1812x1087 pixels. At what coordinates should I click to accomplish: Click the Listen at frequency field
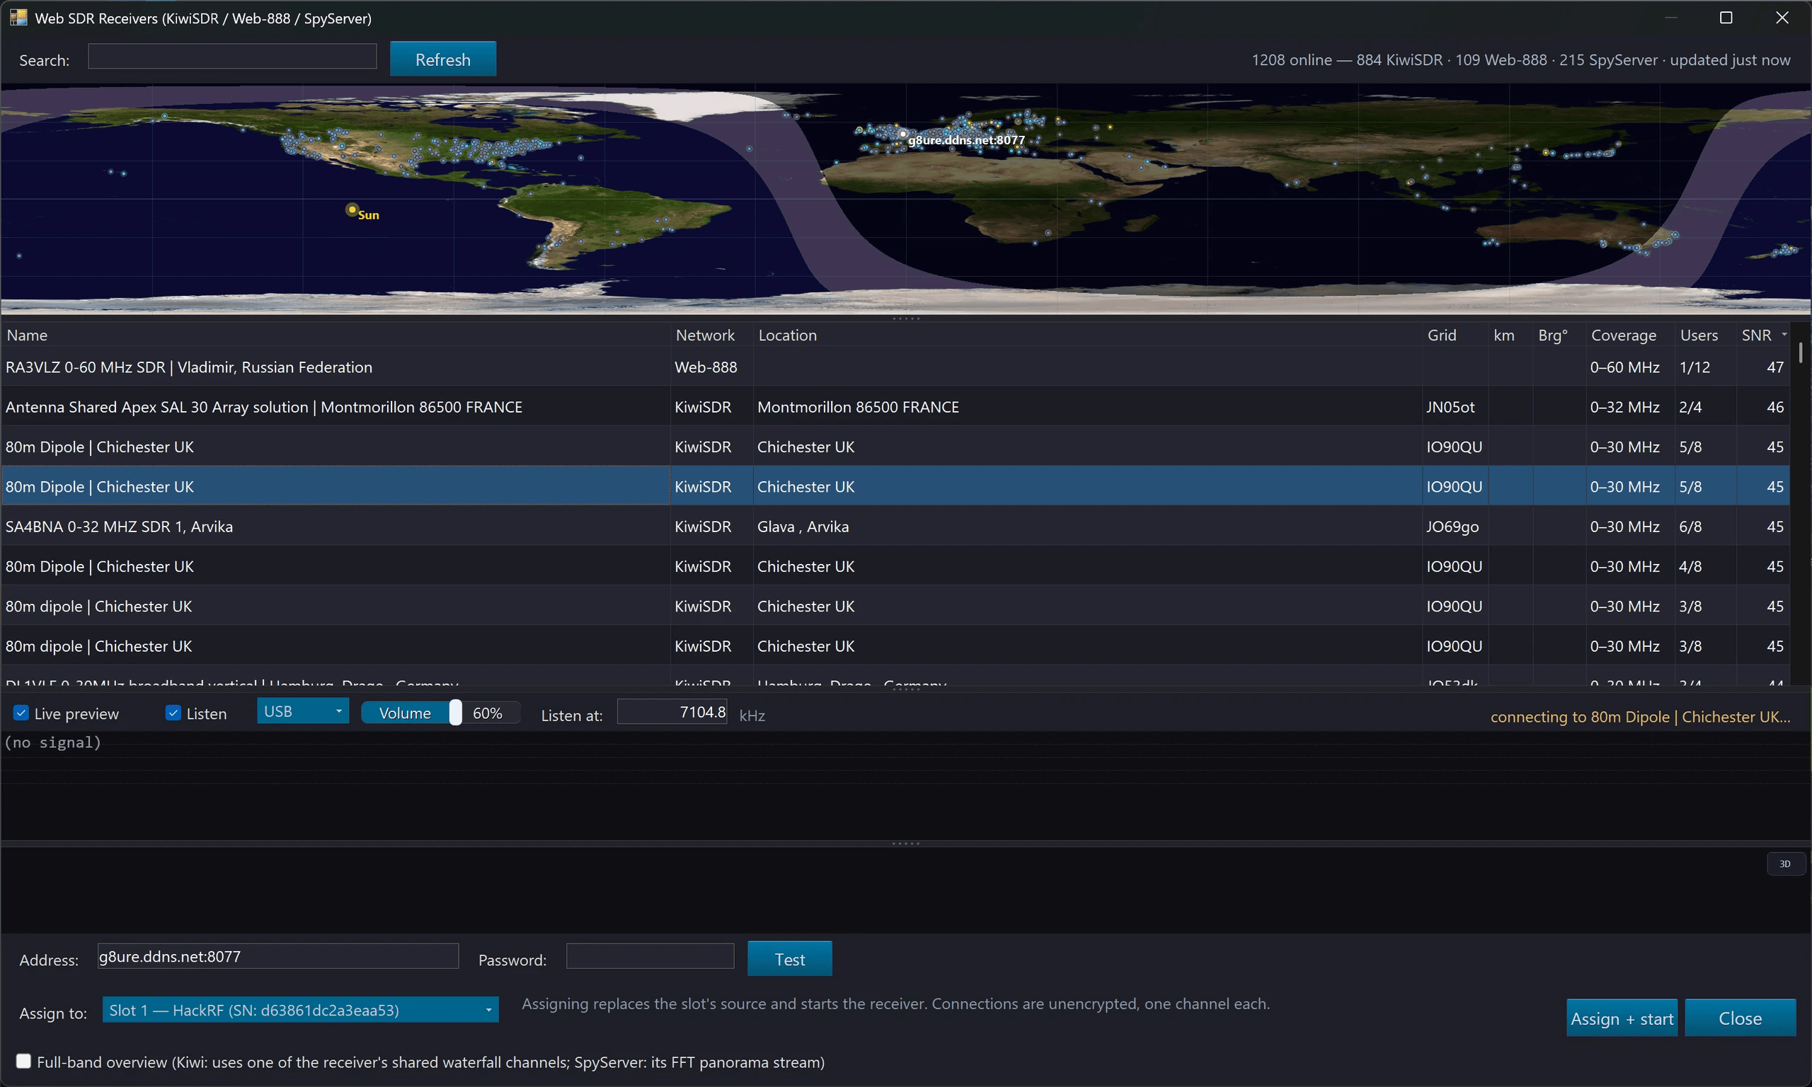[x=672, y=712]
